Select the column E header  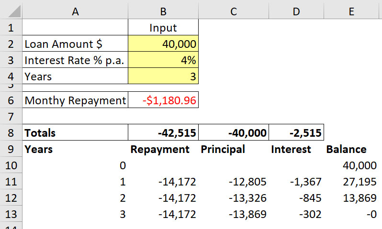pos(352,11)
